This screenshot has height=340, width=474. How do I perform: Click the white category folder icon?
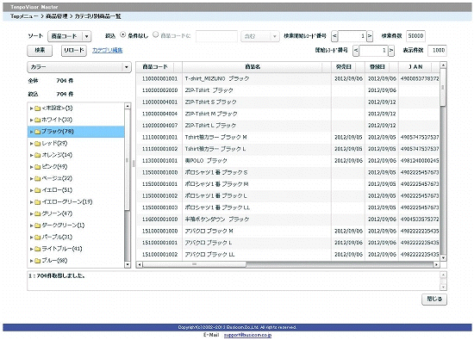[37, 120]
